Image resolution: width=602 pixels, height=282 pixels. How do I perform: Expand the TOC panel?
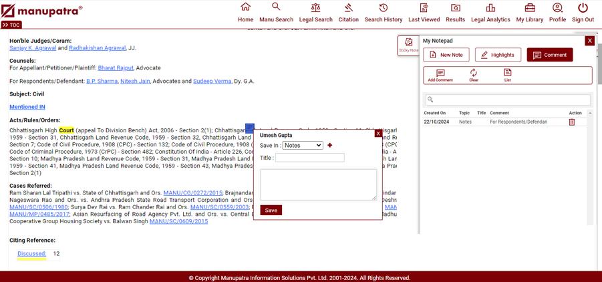11,25
